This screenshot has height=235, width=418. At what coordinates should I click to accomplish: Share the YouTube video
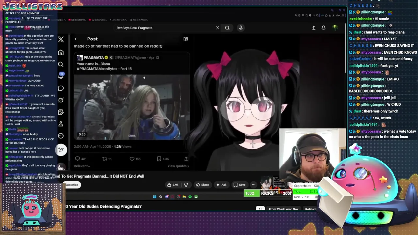202,185
